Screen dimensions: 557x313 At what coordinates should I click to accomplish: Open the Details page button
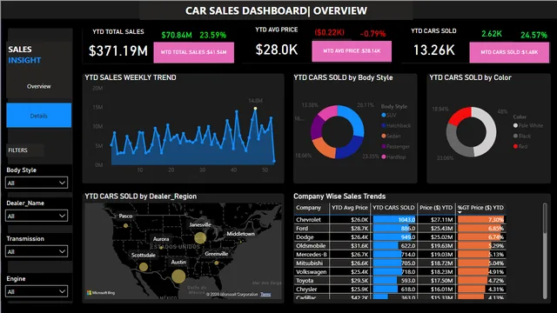[x=38, y=116]
